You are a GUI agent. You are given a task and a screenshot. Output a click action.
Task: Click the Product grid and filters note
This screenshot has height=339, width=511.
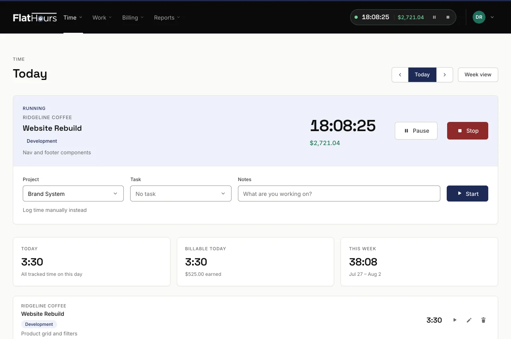pos(49,333)
